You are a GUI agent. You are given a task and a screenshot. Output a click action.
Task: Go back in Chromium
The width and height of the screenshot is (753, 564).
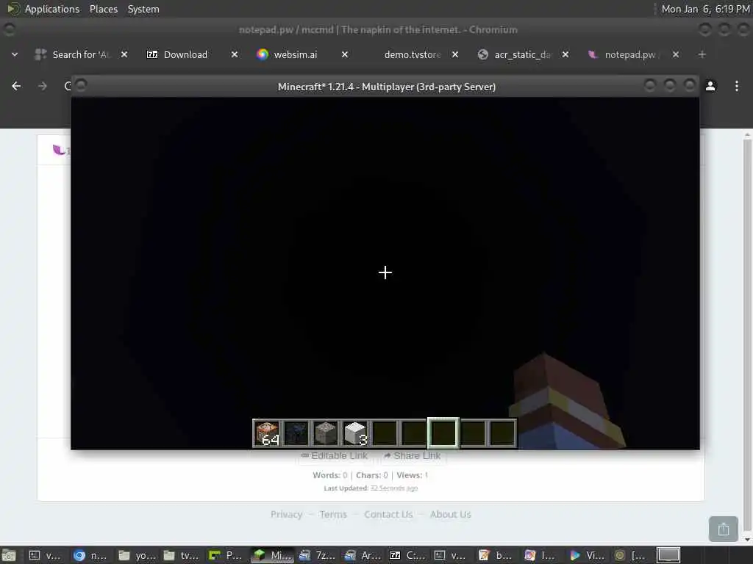(x=16, y=87)
